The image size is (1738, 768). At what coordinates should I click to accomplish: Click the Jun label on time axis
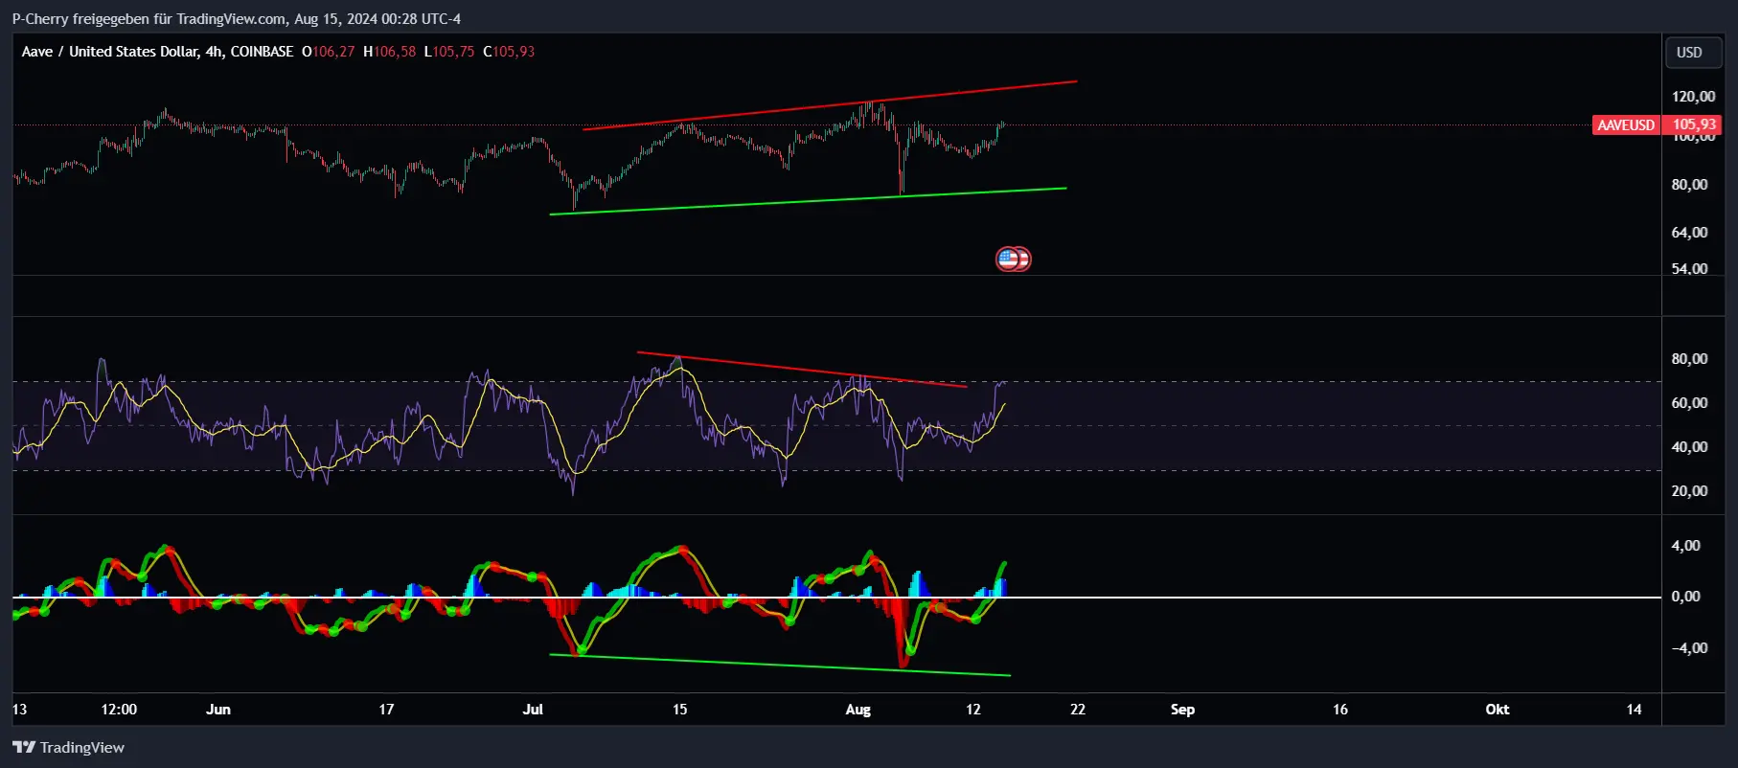(218, 710)
